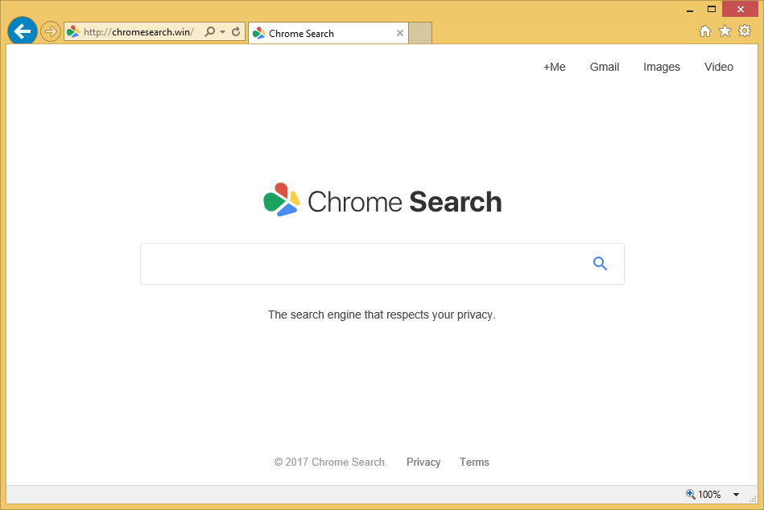Viewport: 764px width, 510px height.
Task: Click inside the main search field
Action: (x=362, y=264)
